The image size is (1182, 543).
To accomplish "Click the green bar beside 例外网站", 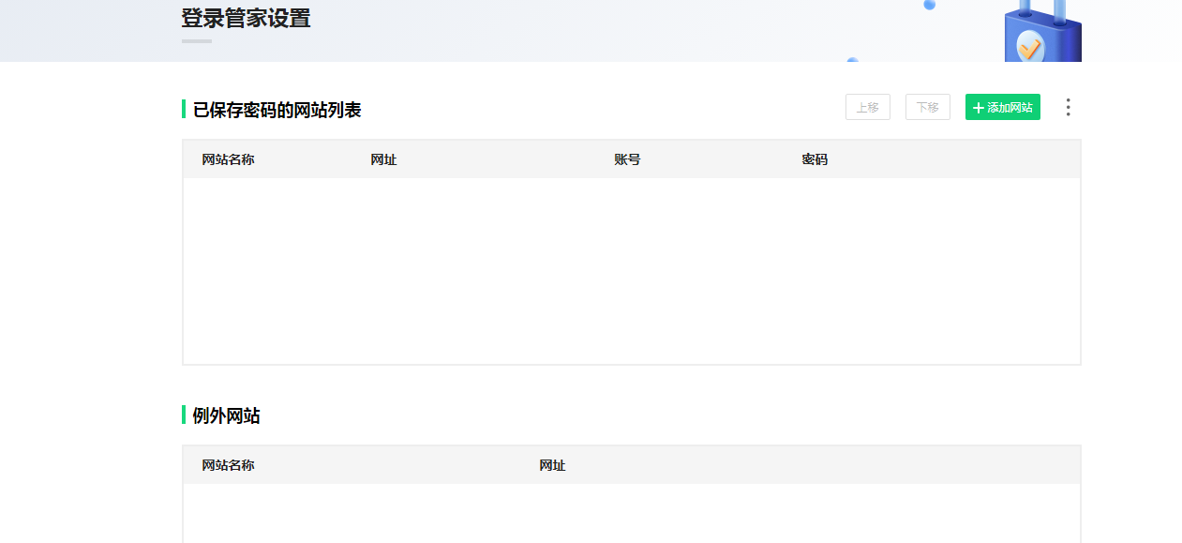I will tap(184, 415).
